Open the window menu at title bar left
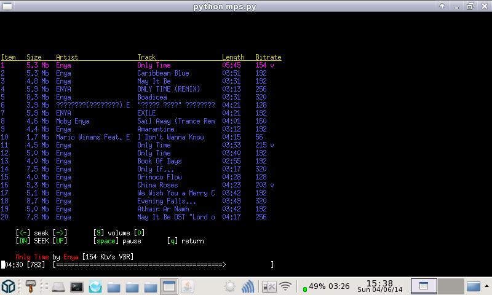 coord(6,6)
